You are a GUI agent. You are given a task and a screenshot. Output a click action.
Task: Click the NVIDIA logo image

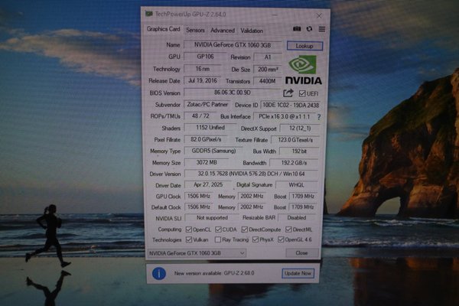tap(304, 69)
